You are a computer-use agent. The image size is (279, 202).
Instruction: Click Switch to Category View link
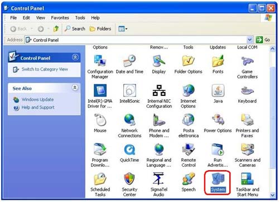(x=45, y=69)
